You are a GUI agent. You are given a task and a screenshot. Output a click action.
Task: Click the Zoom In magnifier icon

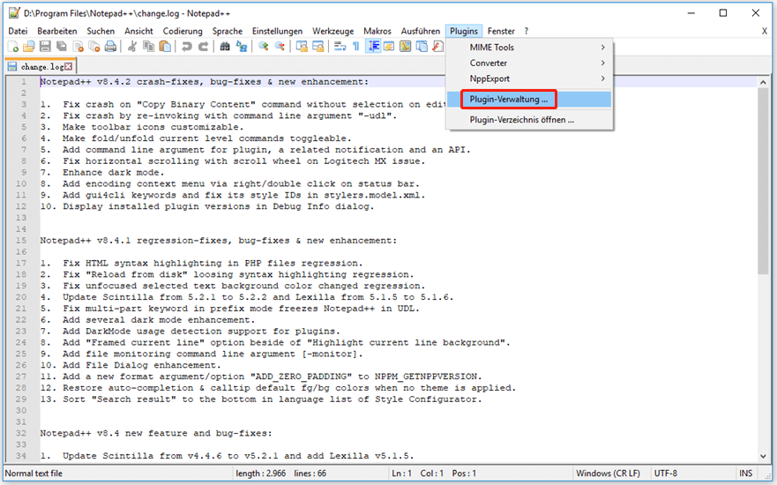click(263, 47)
